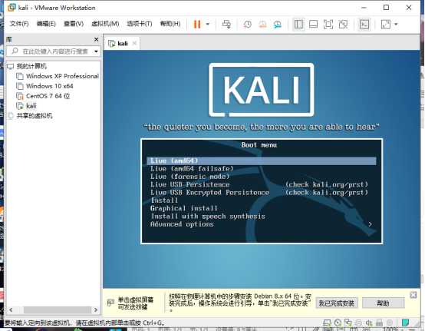Click the CD/DVD device status icon
The image size is (425, 331).
[x=338, y=323]
